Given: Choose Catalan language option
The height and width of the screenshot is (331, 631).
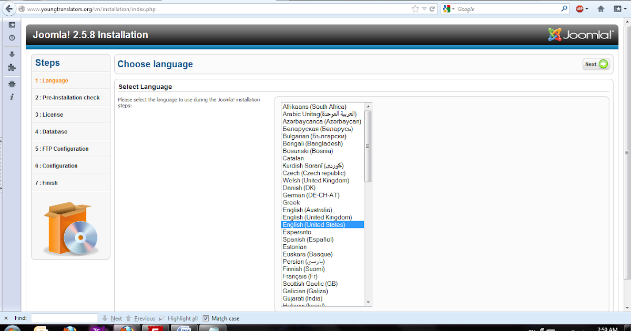Looking at the screenshot, I should click(x=322, y=158).
